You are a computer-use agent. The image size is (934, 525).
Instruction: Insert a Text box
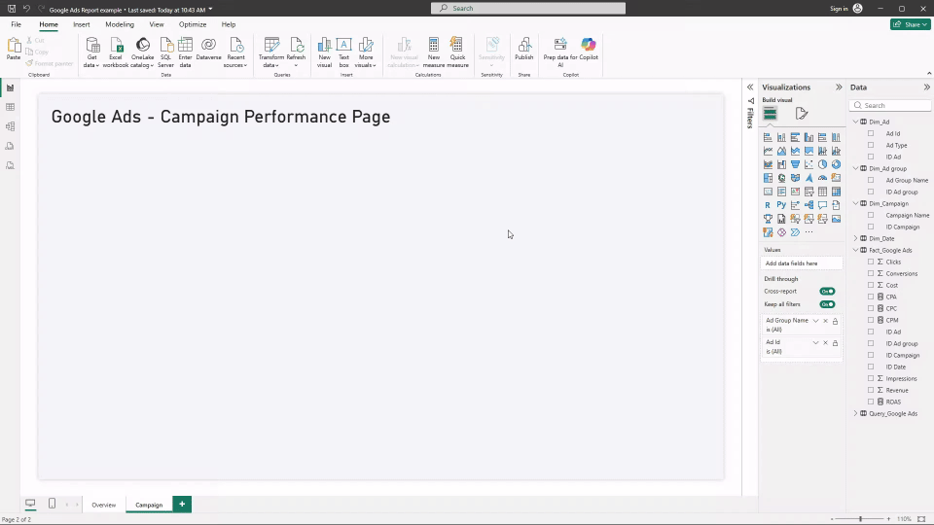tap(343, 52)
